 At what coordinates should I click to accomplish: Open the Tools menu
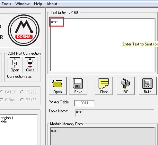(x=6, y=4)
